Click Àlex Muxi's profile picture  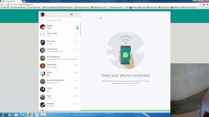click(42, 105)
